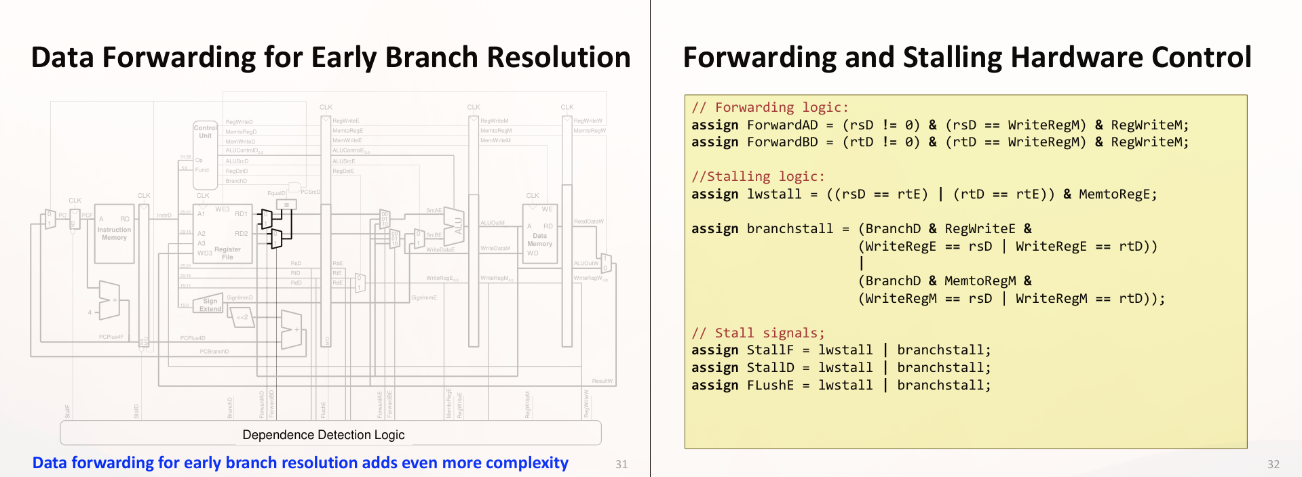Screen dimensions: 1302x477
Task: Select the ALU symbol in the datapath
Action: [x=455, y=226]
